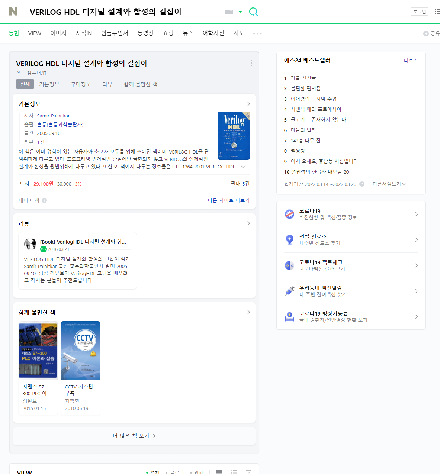Open the 지도 tab
Image resolution: width=440 pixels, height=474 pixels.
239,33
